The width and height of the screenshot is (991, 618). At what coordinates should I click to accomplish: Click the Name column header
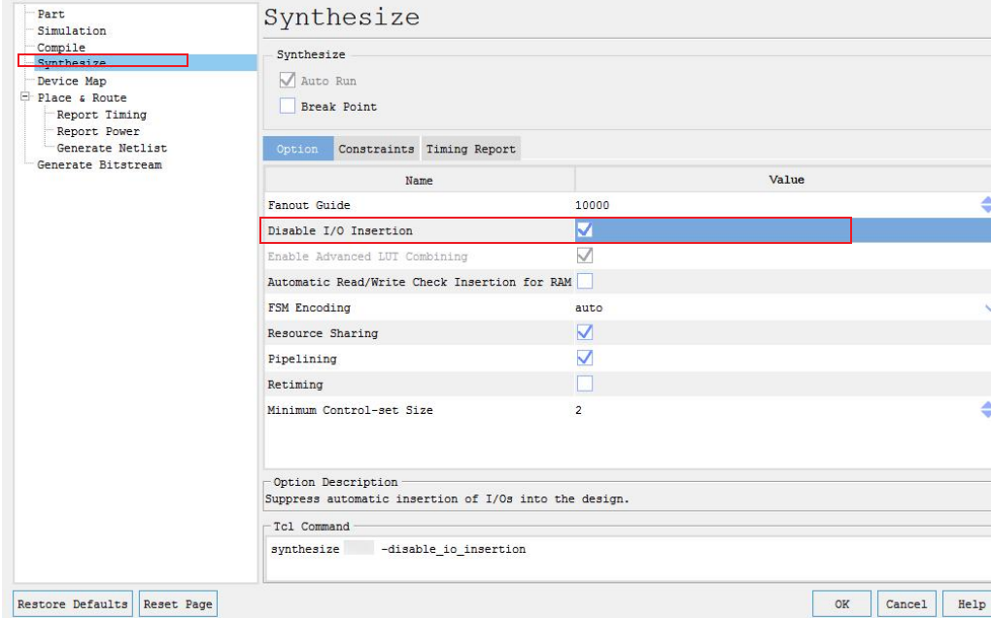click(419, 180)
